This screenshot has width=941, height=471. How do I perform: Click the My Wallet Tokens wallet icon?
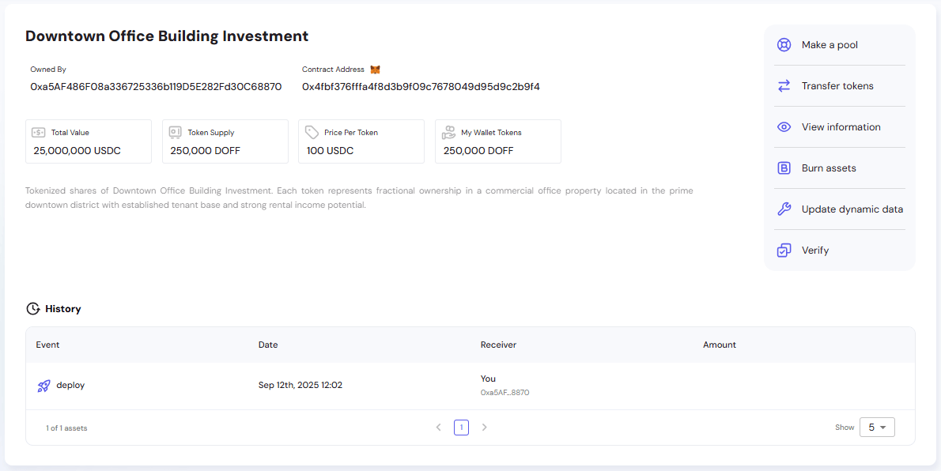448,132
